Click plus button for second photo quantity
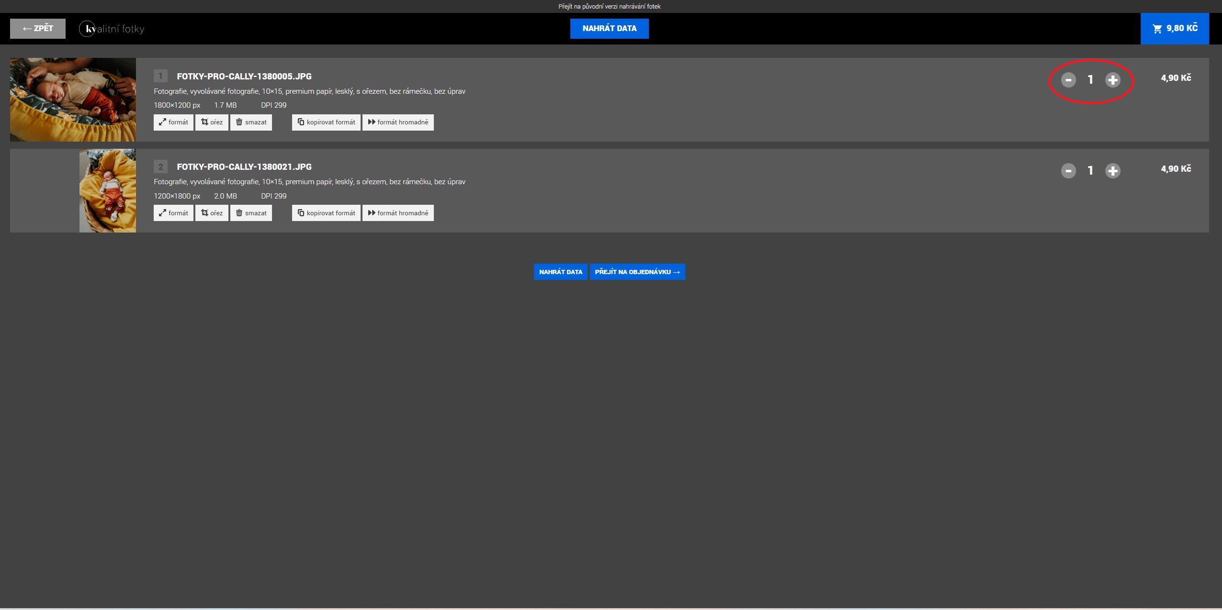1222x610 pixels. [1112, 171]
